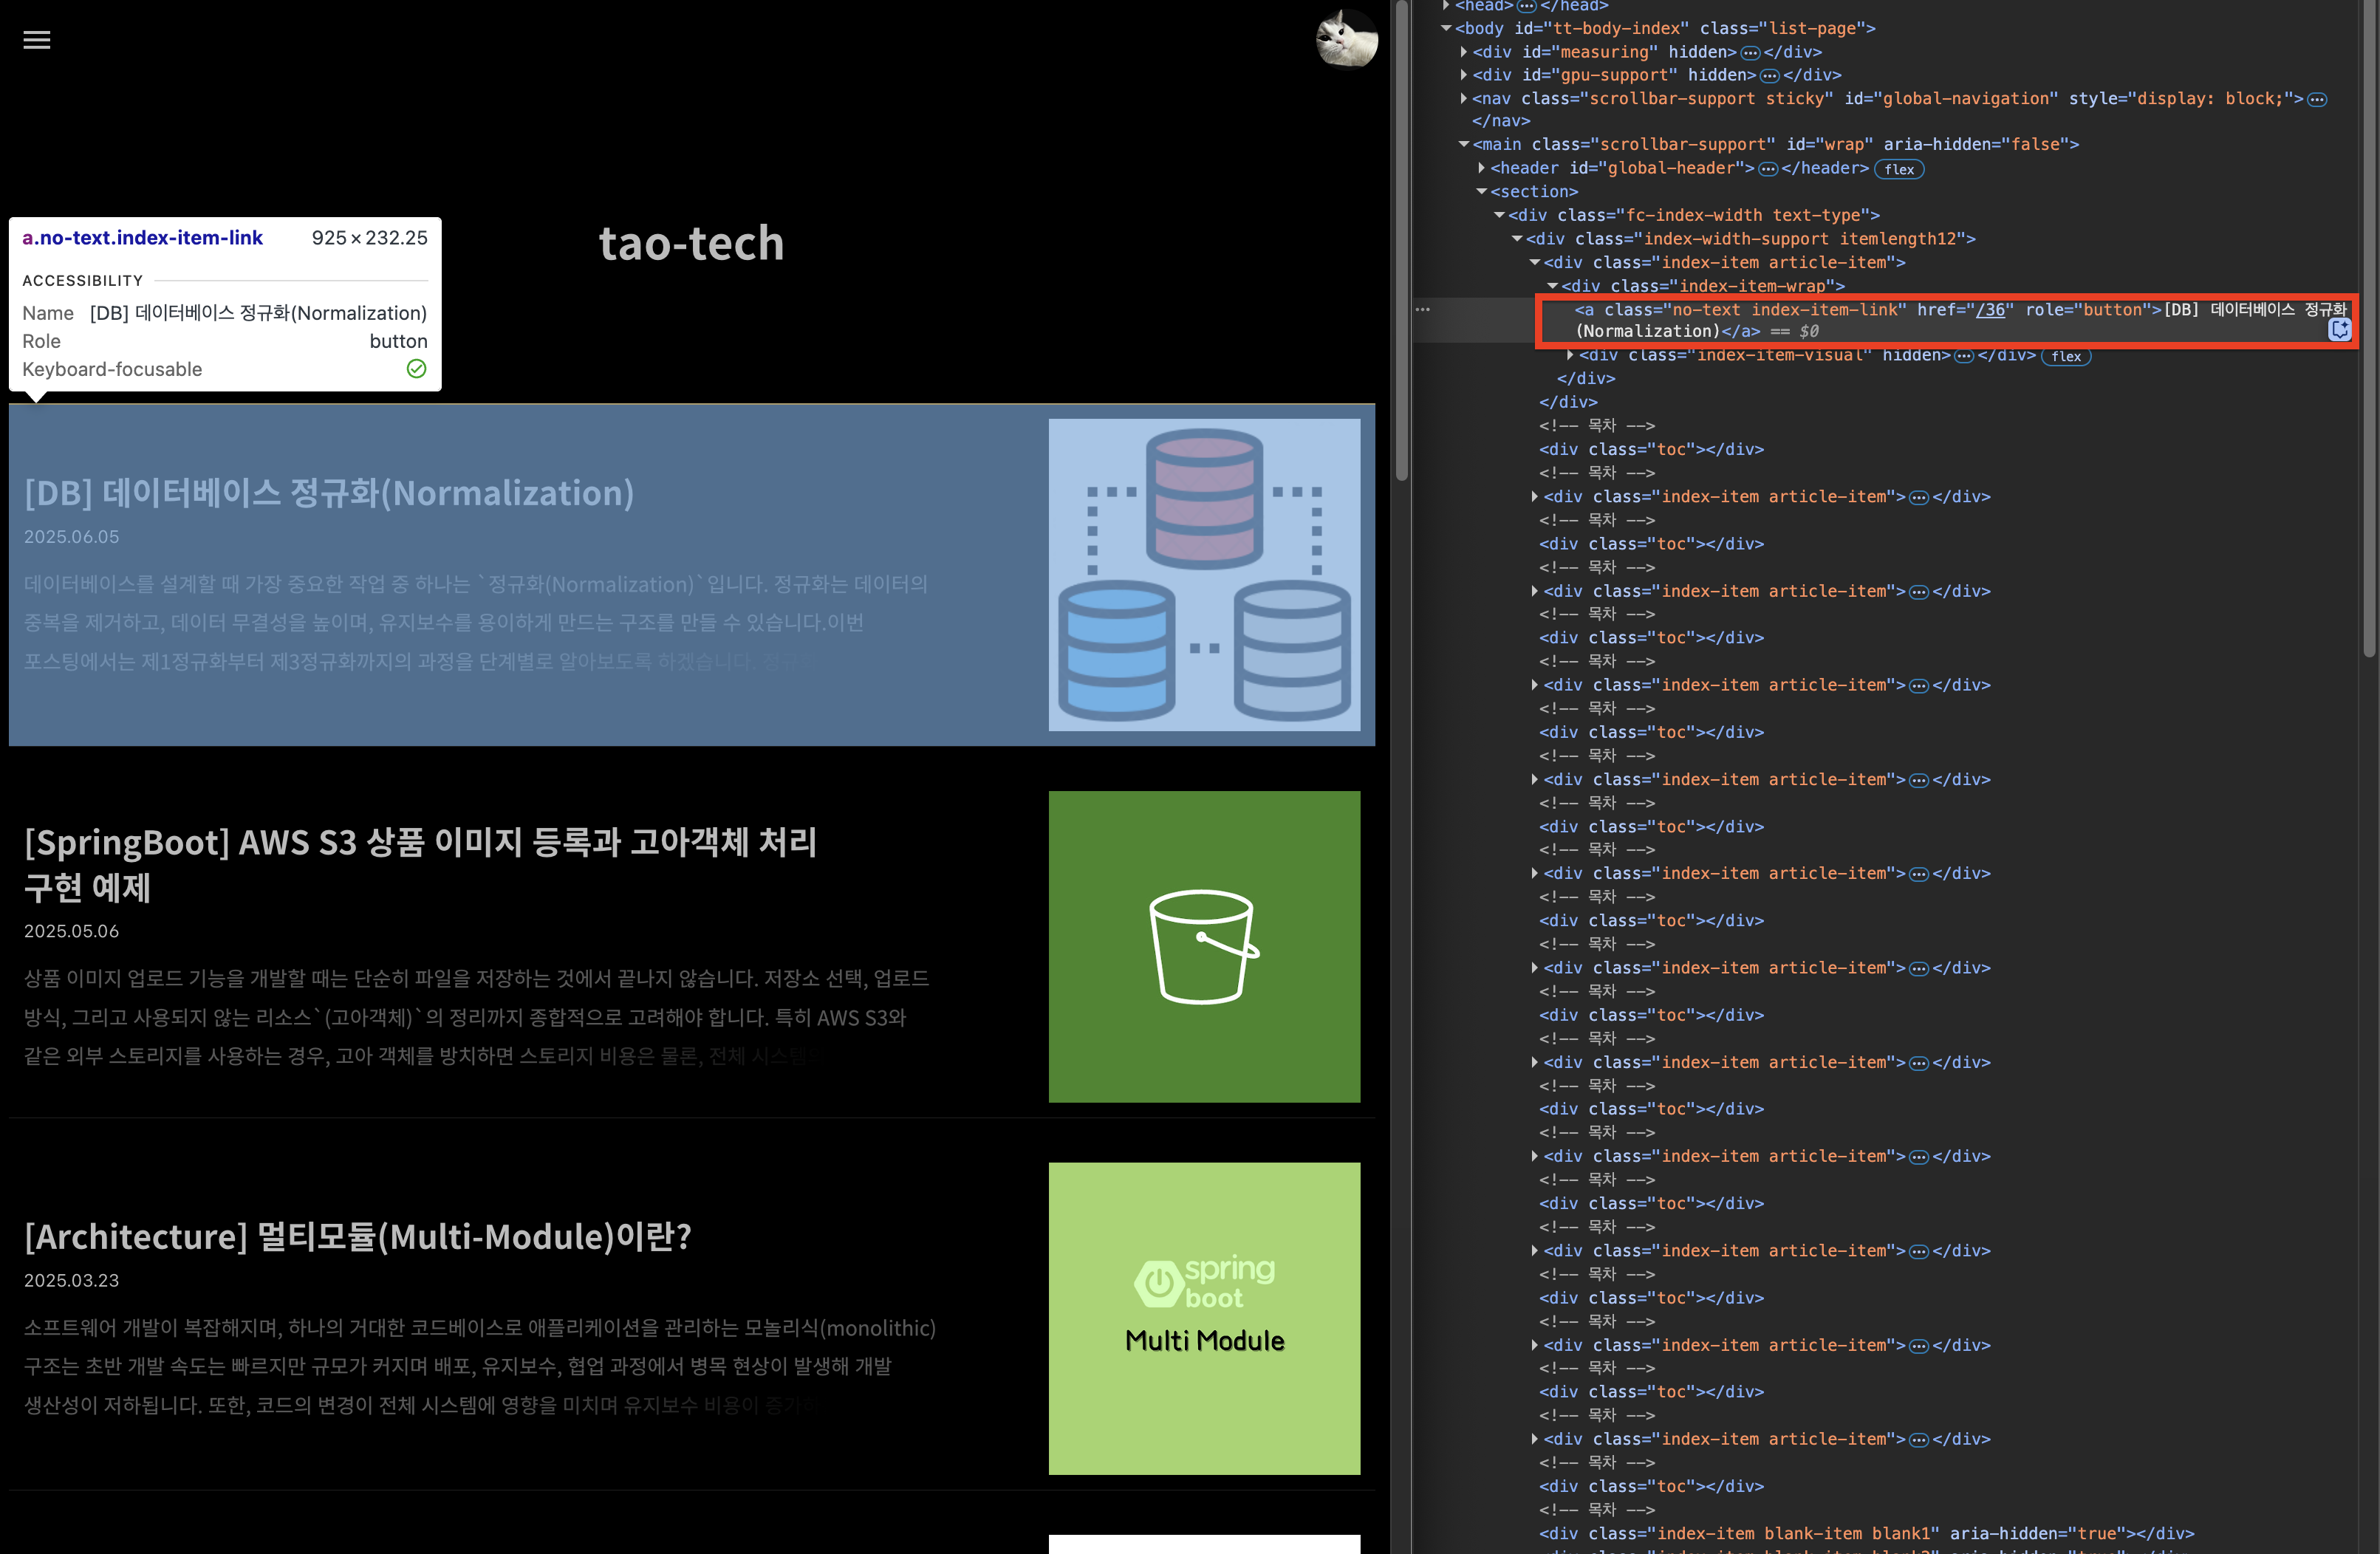Screen dimensions: 2380x1554
Task: Toggle flex badge on global-header element
Action: tap(1898, 169)
